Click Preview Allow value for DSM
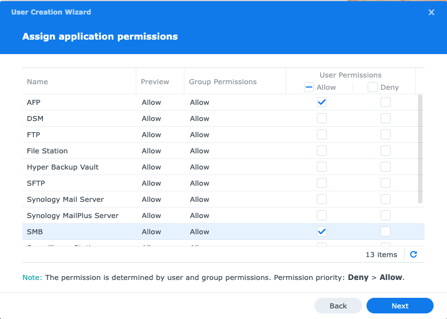447x319 pixels. (151, 119)
